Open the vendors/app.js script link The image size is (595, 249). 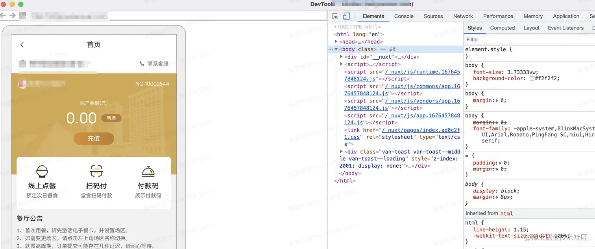coord(402,104)
